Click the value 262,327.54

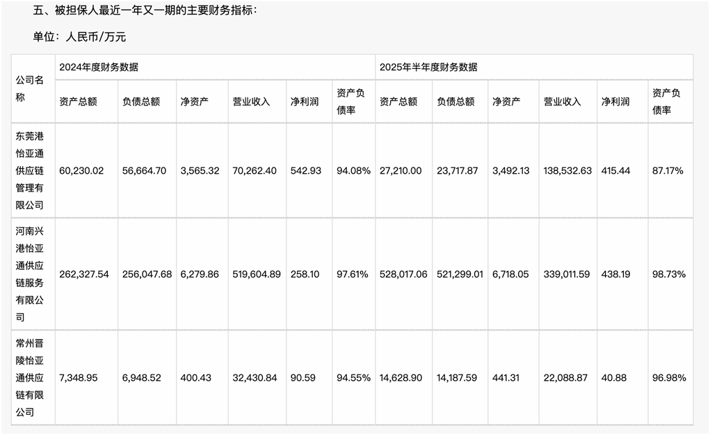point(84,274)
